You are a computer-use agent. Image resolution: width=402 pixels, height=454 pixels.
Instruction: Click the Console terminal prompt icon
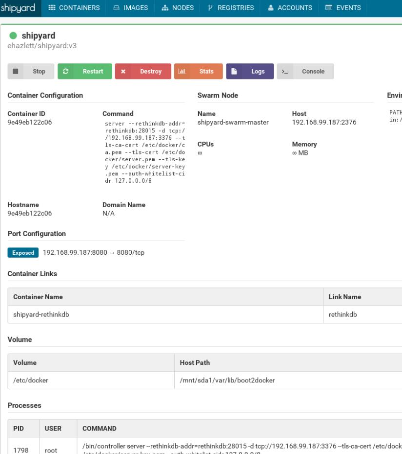click(285, 71)
